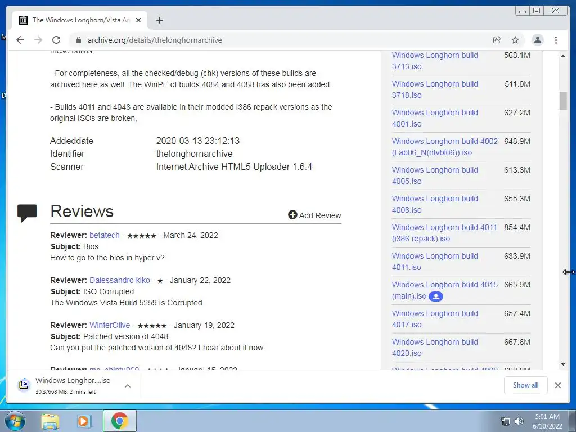Click the 568.1M file size text
This screenshot has width=576, height=432.
[517, 55]
